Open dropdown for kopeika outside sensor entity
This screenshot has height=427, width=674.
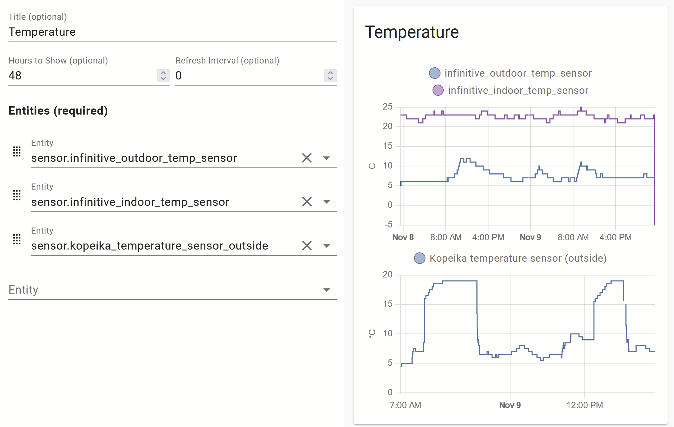tap(326, 246)
